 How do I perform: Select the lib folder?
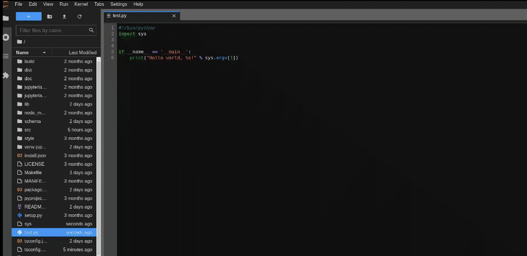[54, 104]
